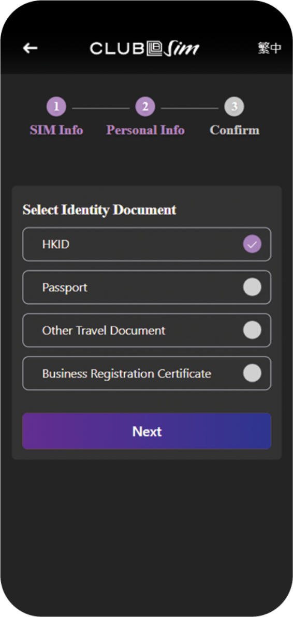The image size is (293, 617).
Task: Select step 2 circle icon
Action: 145,107
